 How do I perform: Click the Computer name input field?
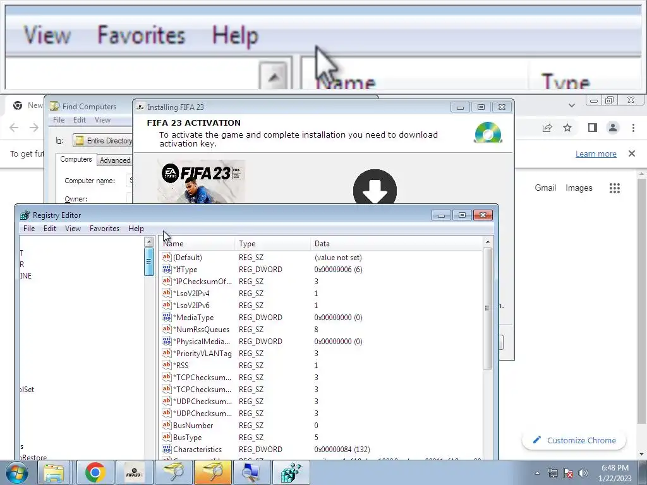(x=129, y=181)
